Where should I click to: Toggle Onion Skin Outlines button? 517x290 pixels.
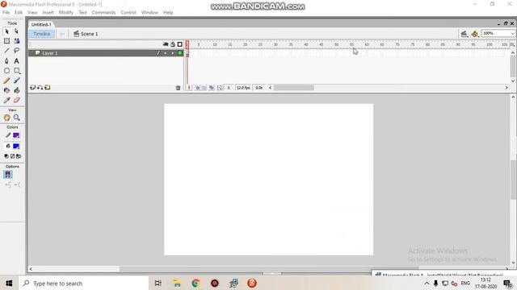(x=204, y=88)
